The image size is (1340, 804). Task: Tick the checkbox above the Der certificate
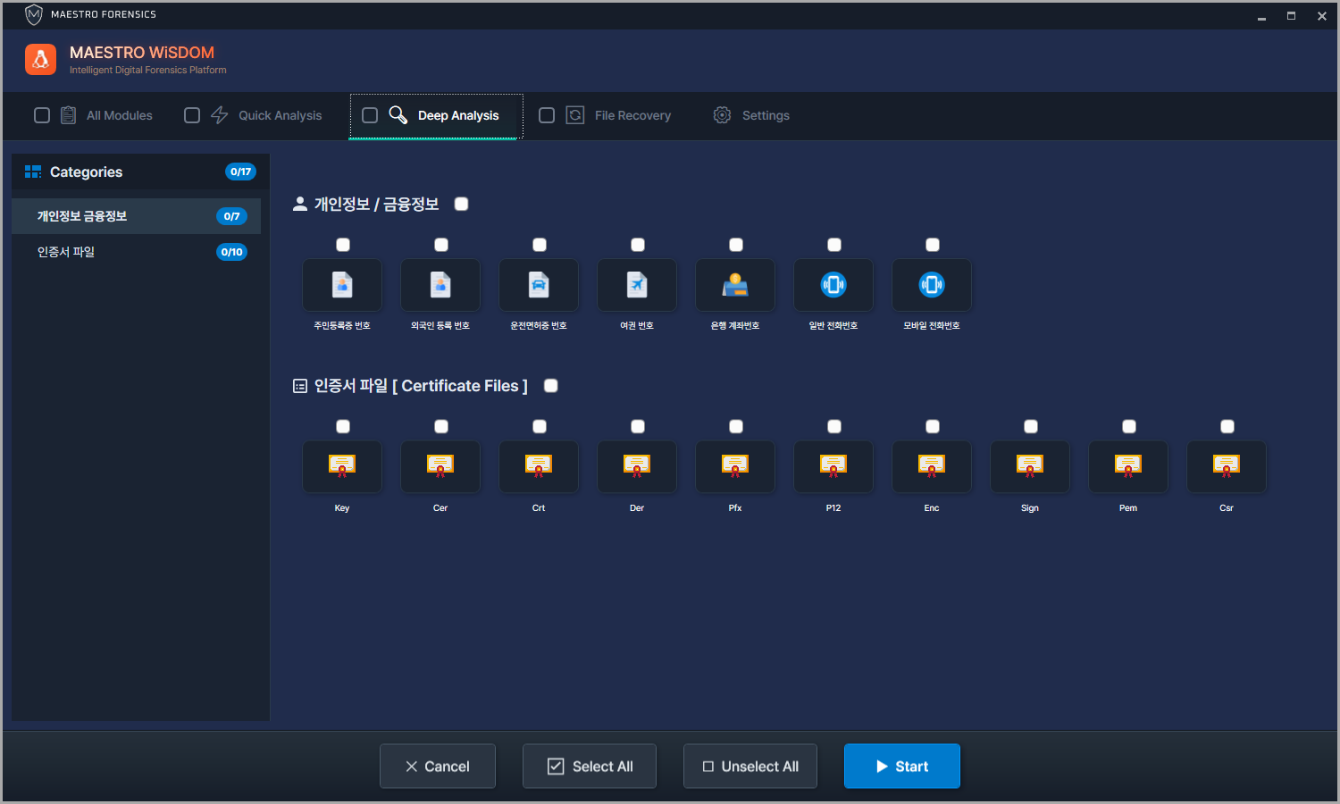point(638,426)
